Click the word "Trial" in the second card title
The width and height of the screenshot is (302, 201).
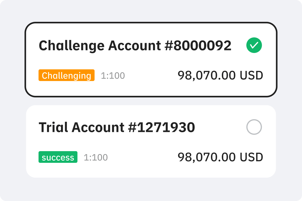(x=53, y=127)
